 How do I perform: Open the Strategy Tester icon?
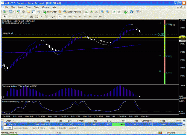[39, 12]
